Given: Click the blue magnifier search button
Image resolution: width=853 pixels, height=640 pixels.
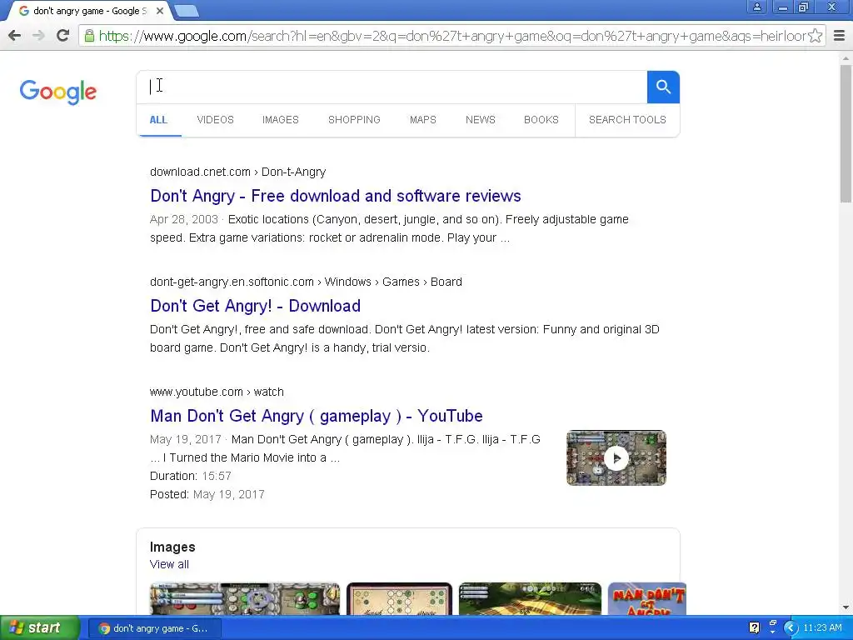Looking at the screenshot, I should pyautogui.click(x=663, y=87).
